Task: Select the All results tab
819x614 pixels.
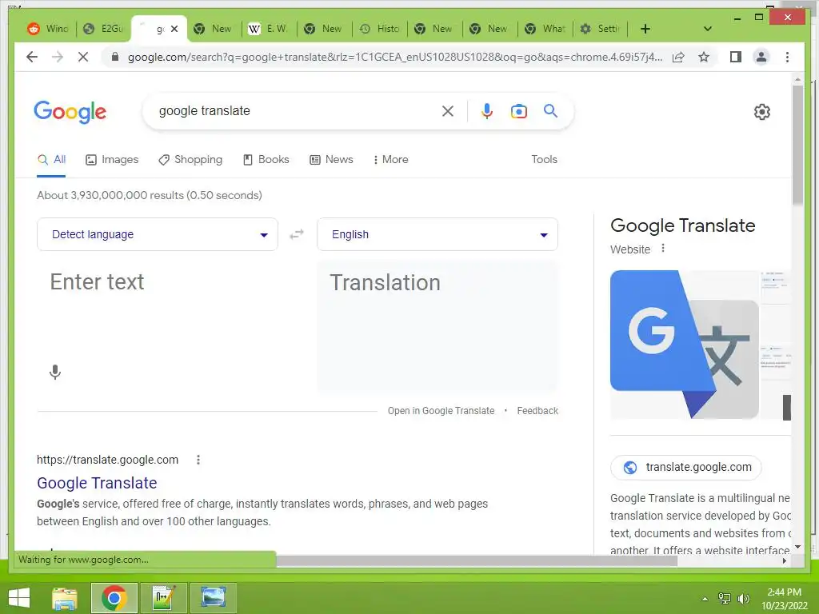Action: point(51,159)
